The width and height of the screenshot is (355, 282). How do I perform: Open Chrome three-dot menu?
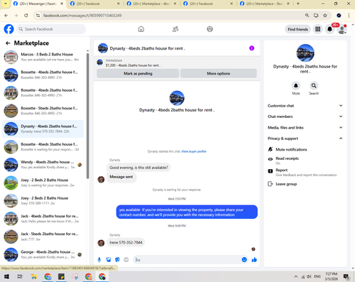click(349, 16)
